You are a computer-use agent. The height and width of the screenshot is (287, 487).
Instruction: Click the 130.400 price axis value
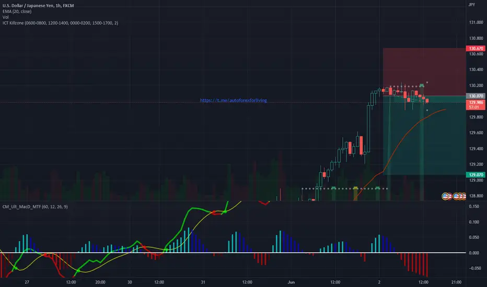tap(476, 69)
